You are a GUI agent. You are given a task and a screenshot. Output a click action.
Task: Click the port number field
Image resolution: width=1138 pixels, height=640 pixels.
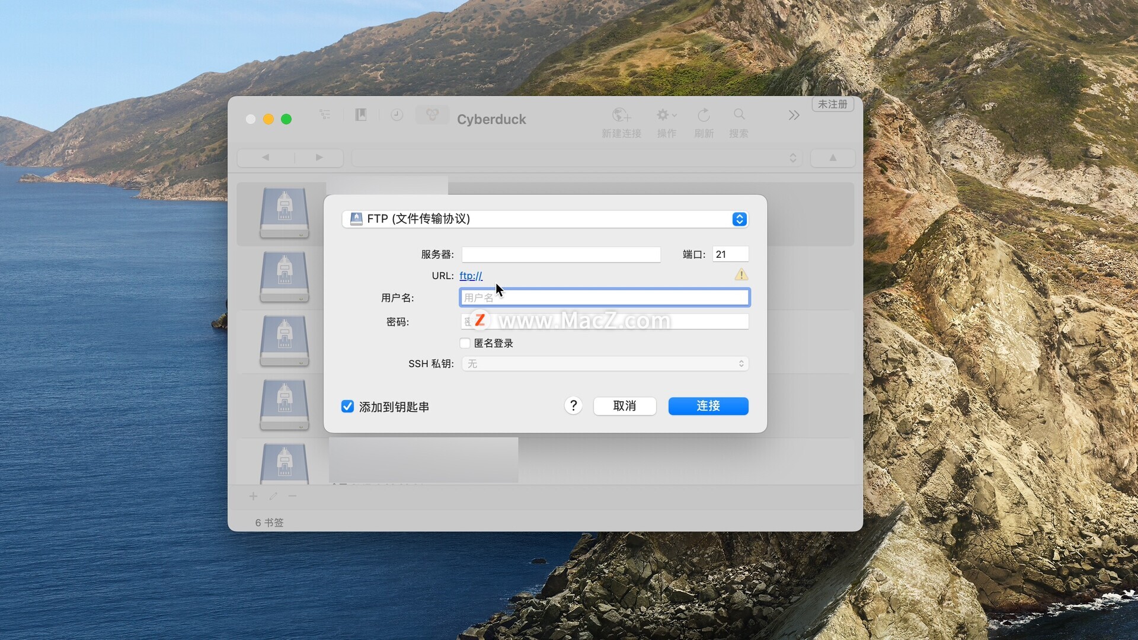point(730,255)
